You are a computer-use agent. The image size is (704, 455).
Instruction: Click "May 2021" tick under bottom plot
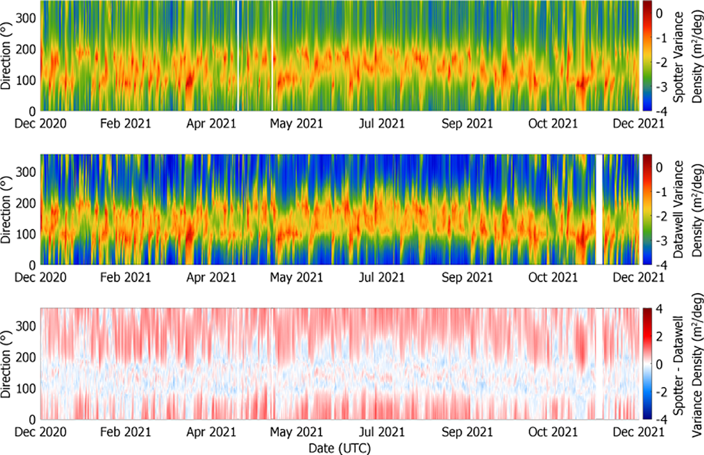pos(296,432)
